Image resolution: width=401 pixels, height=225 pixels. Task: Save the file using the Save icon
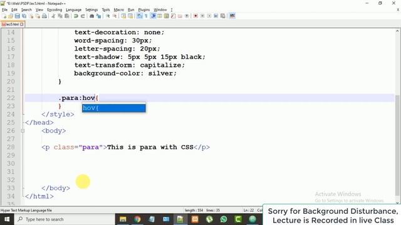pyautogui.click(x=17, y=16)
